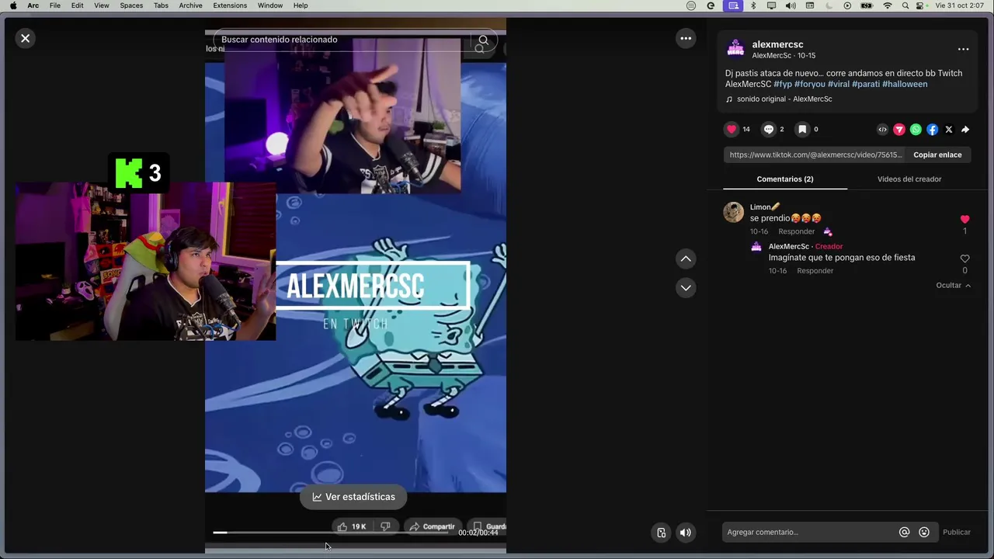This screenshot has width=994, height=559.
Task: Click the embed code icon
Action: click(x=882, y=130)
